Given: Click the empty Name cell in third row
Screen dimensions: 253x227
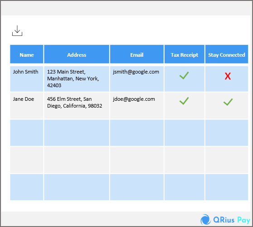Looking at the screenshot, I should pos(27,133).
